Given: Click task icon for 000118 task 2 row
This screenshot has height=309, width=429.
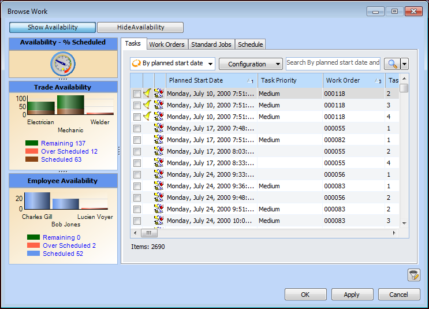Looking at the screenshot, I should [159, 94].
